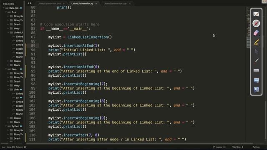
Task: Close the LinkedListInsertion.java tab
Action: click(x=64, y=4)
